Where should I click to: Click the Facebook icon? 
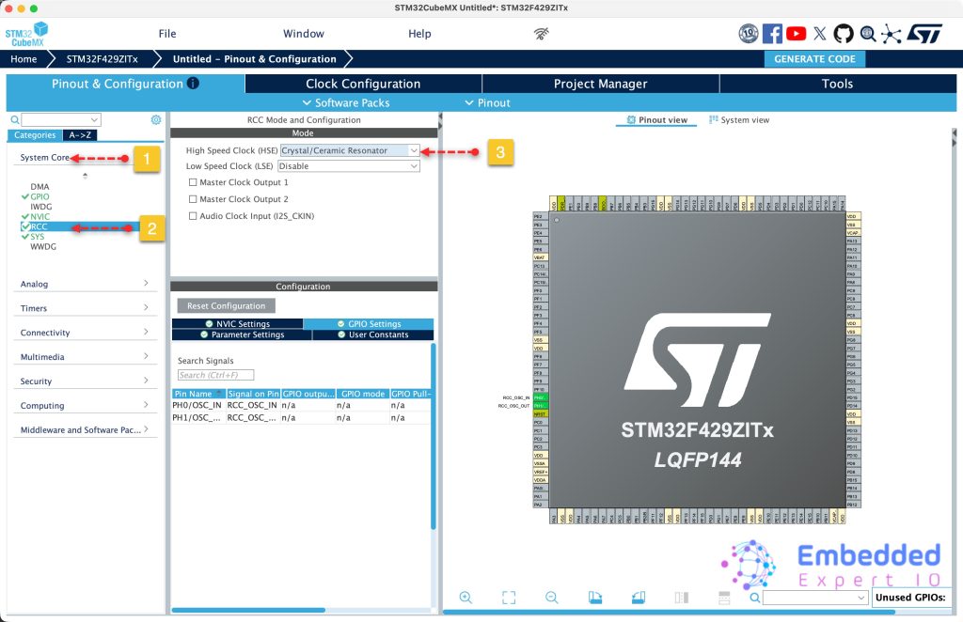point(772,34)
